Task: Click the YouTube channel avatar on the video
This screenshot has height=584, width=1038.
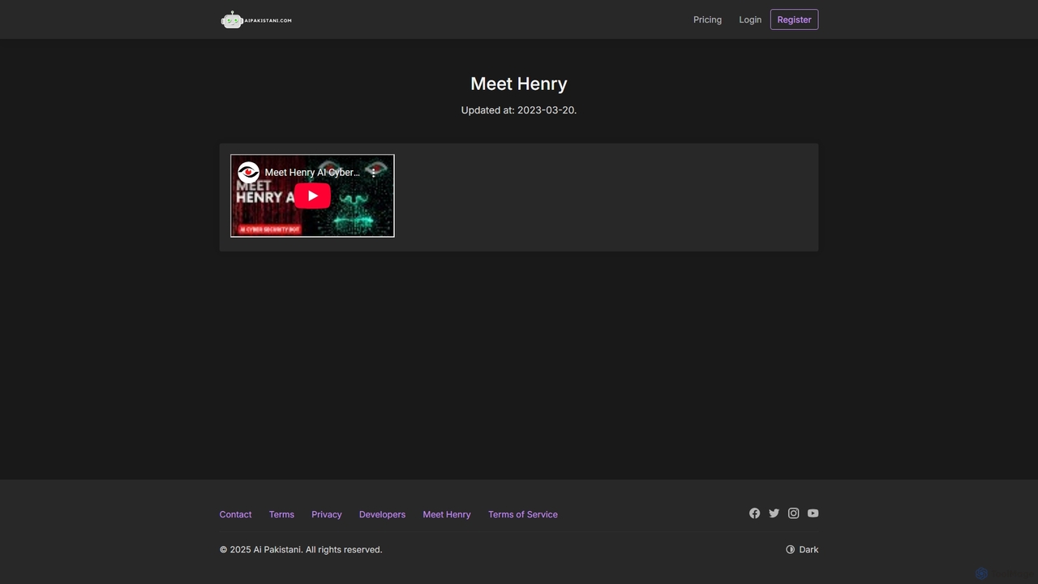Action: point(248,172)
